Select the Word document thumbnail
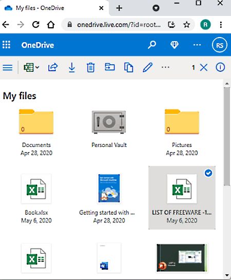 tap(109, 258)
